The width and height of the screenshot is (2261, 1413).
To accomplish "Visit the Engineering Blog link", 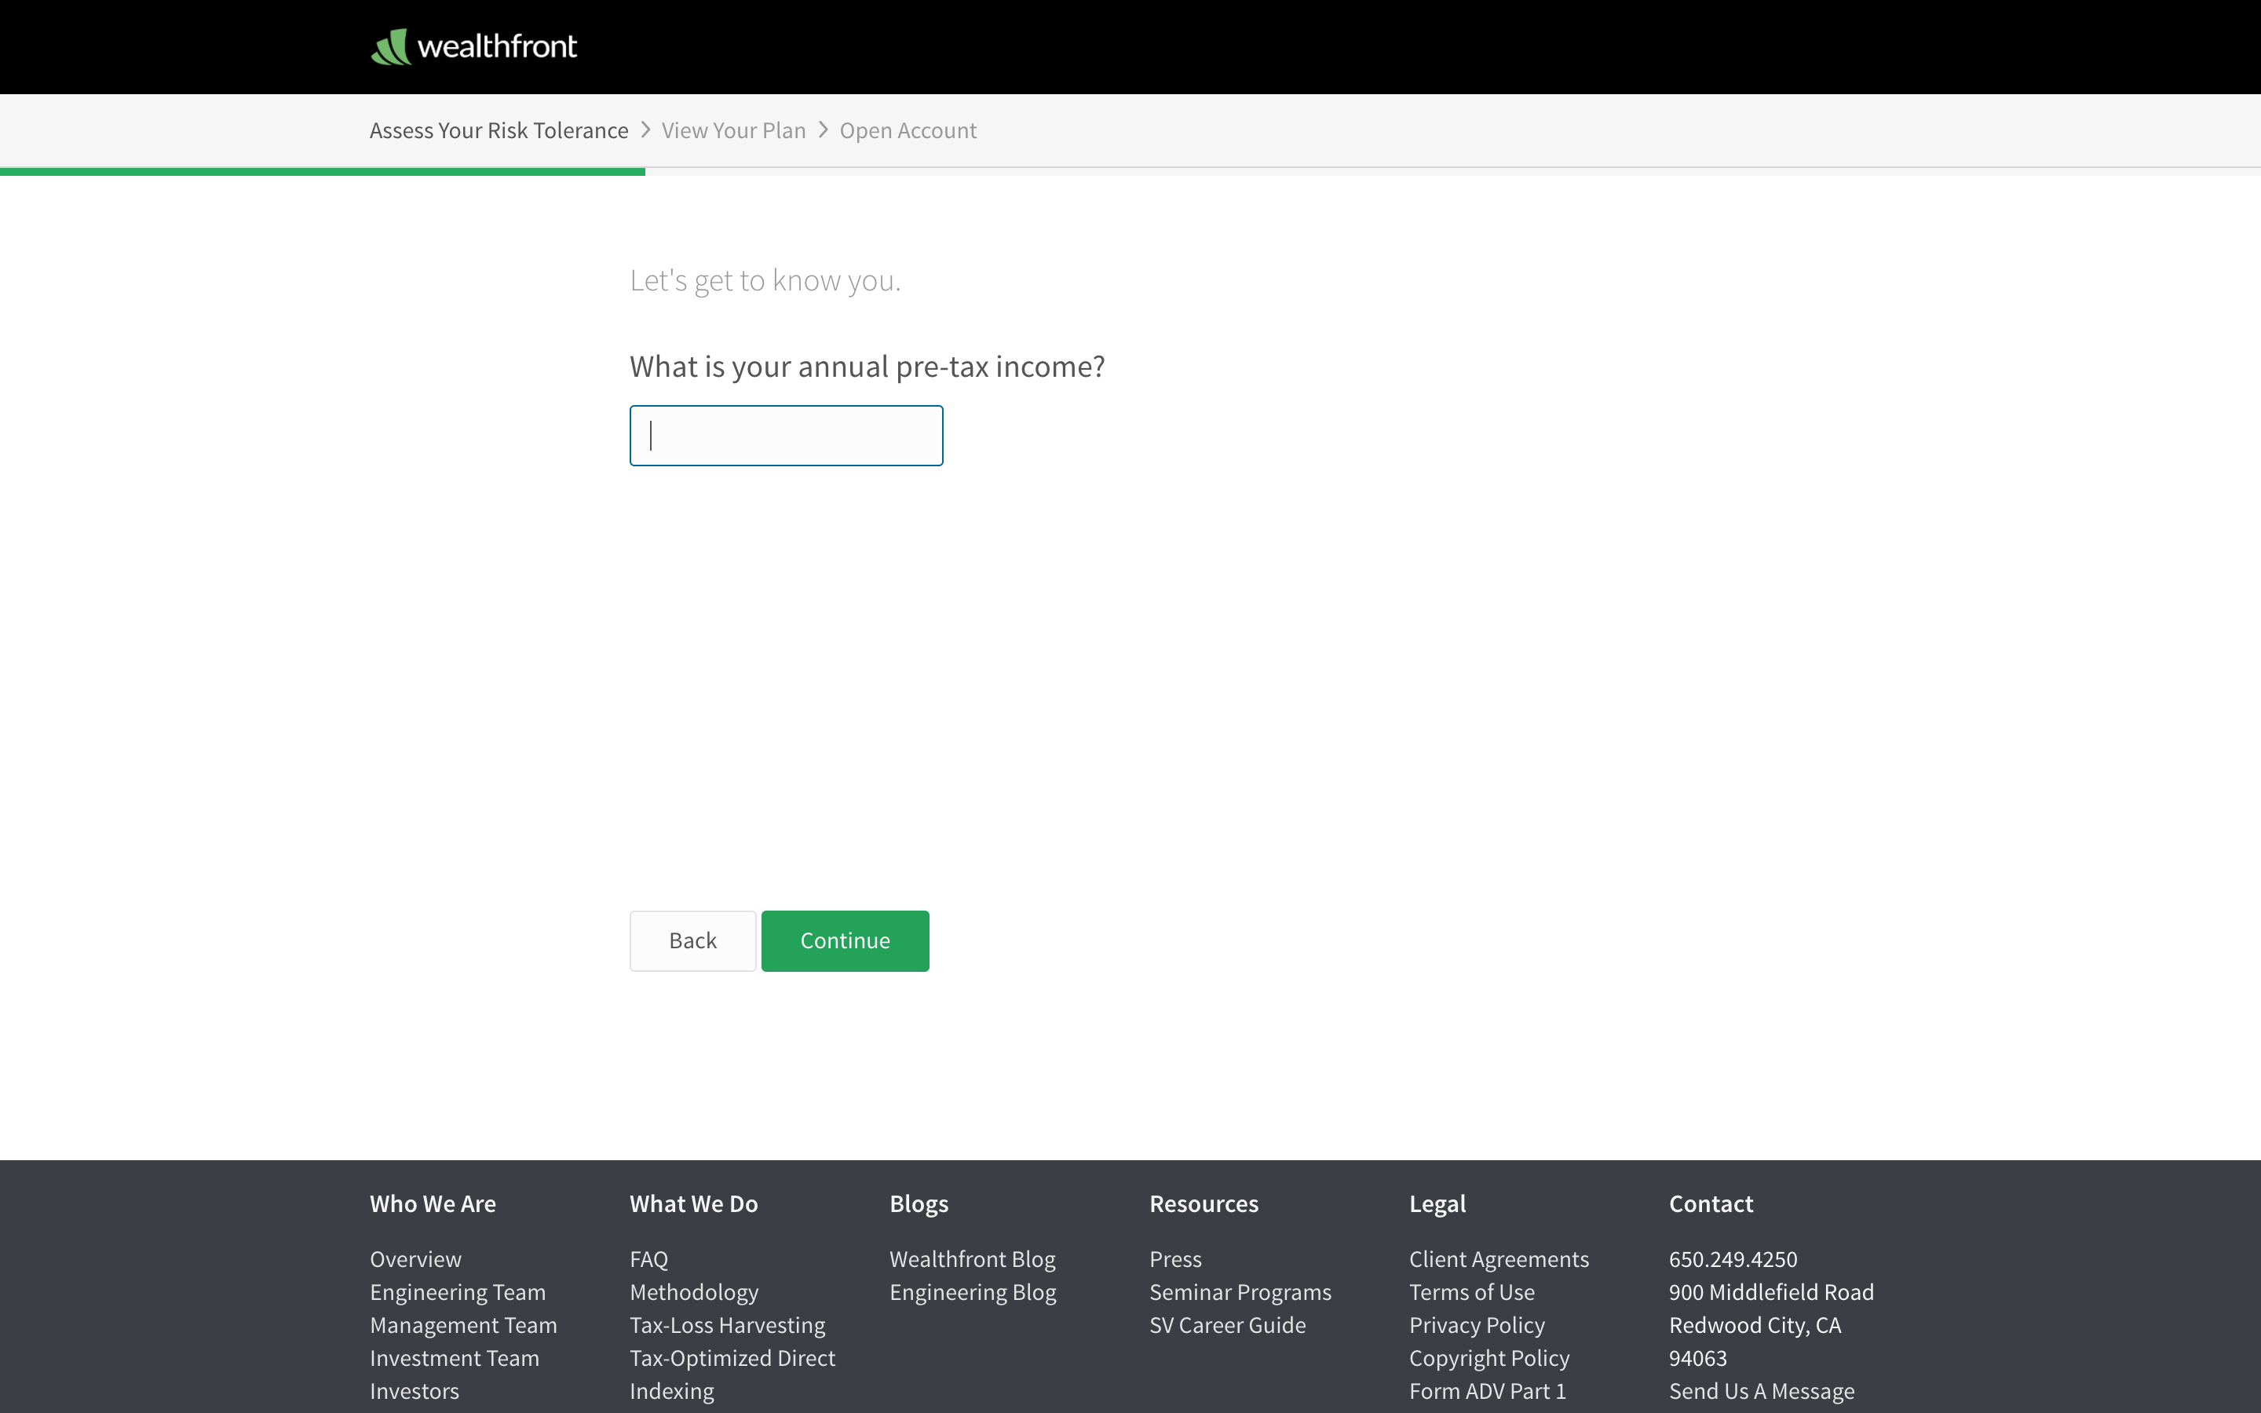I will pyautogui.click(x=973, y=1292).
